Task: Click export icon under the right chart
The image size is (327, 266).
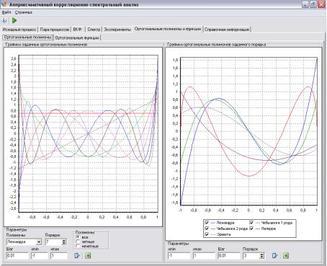Action: point(275,256)
